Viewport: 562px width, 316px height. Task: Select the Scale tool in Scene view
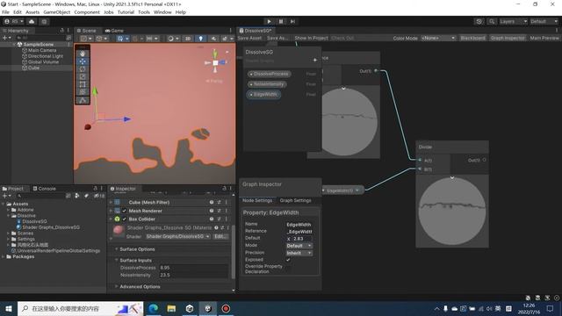pyautogui.click(x=83, y=76)
